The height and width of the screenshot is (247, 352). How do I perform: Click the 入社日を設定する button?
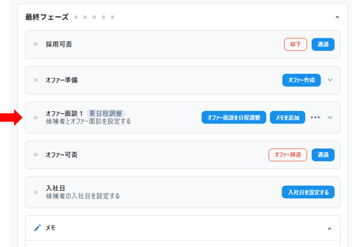308,192
